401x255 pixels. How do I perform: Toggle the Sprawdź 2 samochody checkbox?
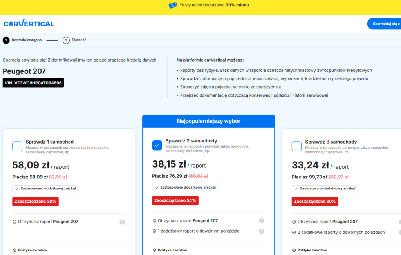click(157, 145)
